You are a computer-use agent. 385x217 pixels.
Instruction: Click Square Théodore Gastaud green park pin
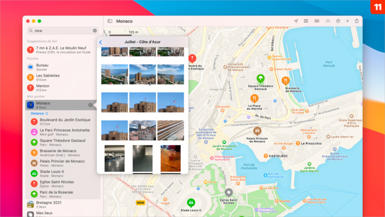click(260, 79)
